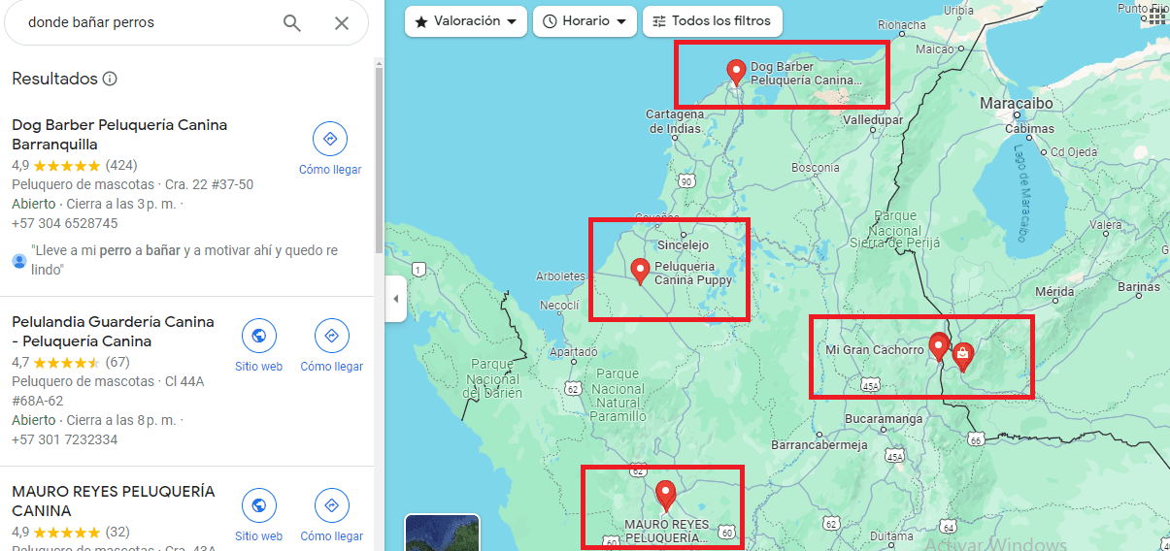Click the shopping bag map pin near Mi Gran Cachorro
This screenshot has width=1170, height=551.
click(961, 356)
